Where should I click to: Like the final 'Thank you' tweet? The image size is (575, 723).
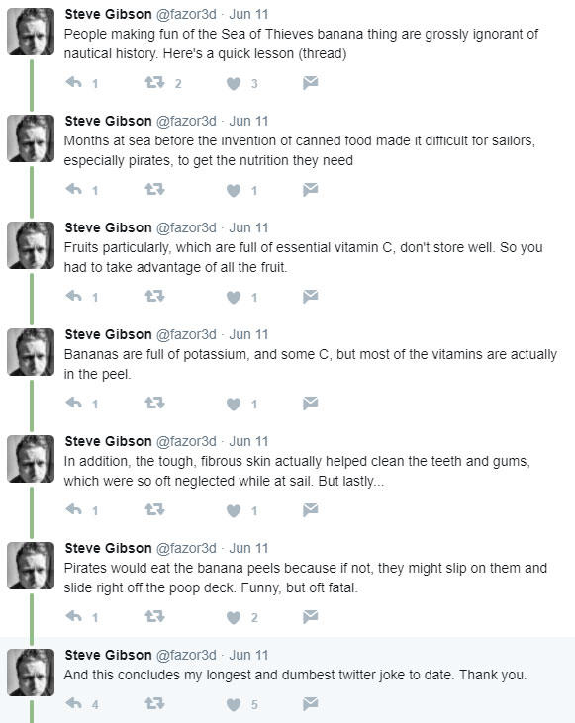point(234,704)
